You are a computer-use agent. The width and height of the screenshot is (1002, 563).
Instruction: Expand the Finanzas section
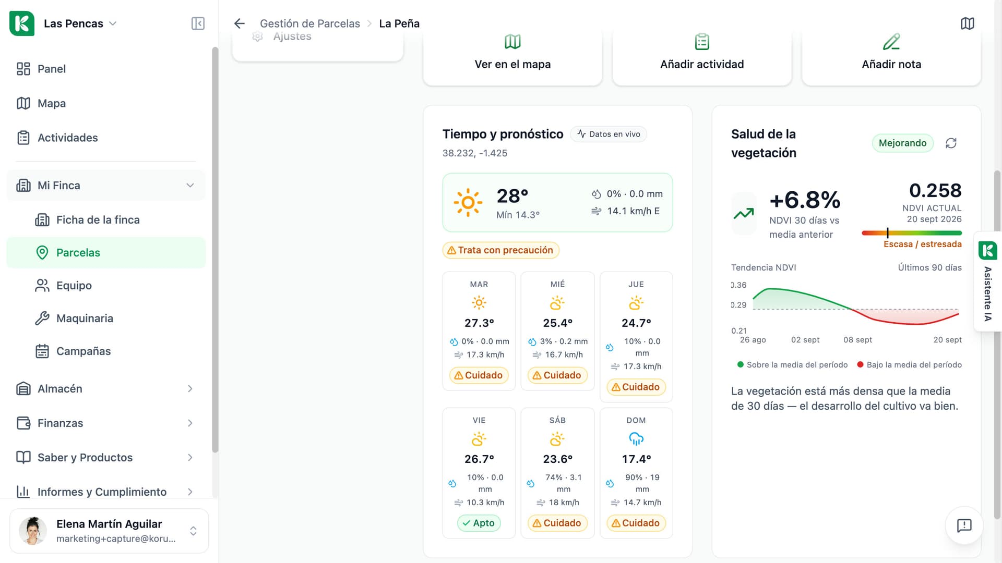click(190, 423)
